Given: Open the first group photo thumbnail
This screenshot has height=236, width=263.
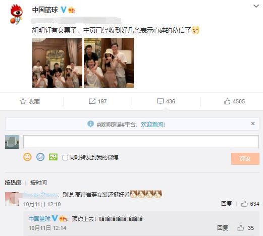Looking at the screenshot, I should 57,63.
